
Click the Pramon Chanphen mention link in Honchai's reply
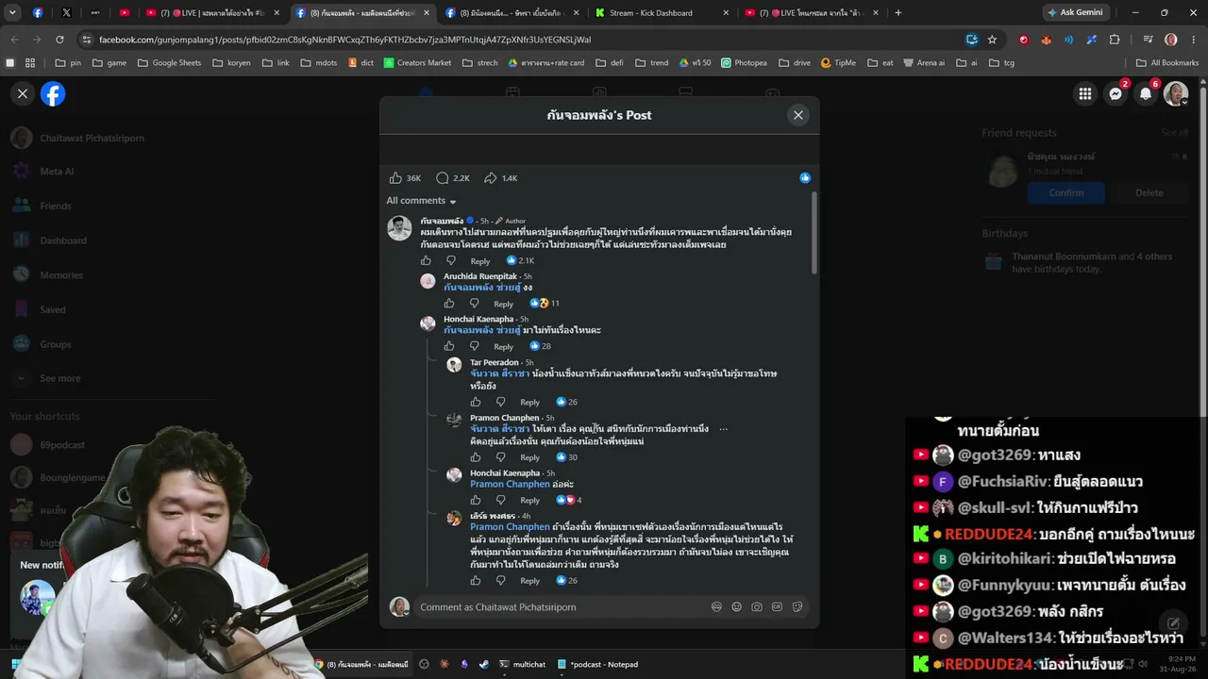point(510,484)
